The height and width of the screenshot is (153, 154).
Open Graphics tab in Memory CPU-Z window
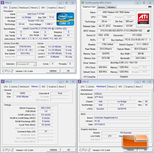pyautogui.click(x=52, y=87)
